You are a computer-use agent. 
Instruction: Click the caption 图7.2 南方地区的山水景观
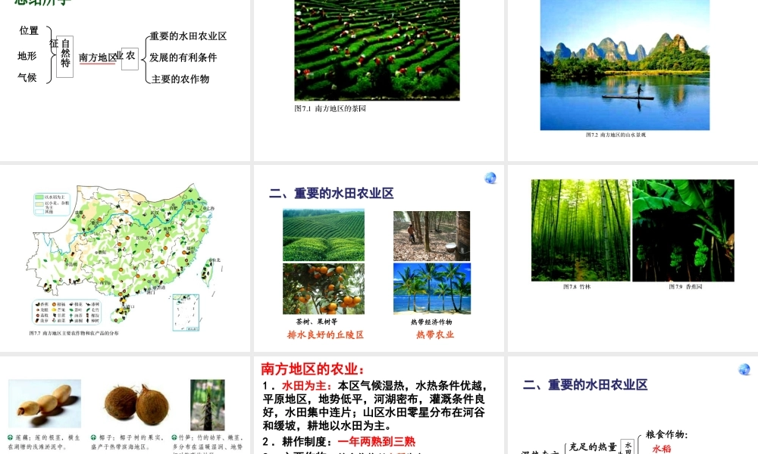615,135
